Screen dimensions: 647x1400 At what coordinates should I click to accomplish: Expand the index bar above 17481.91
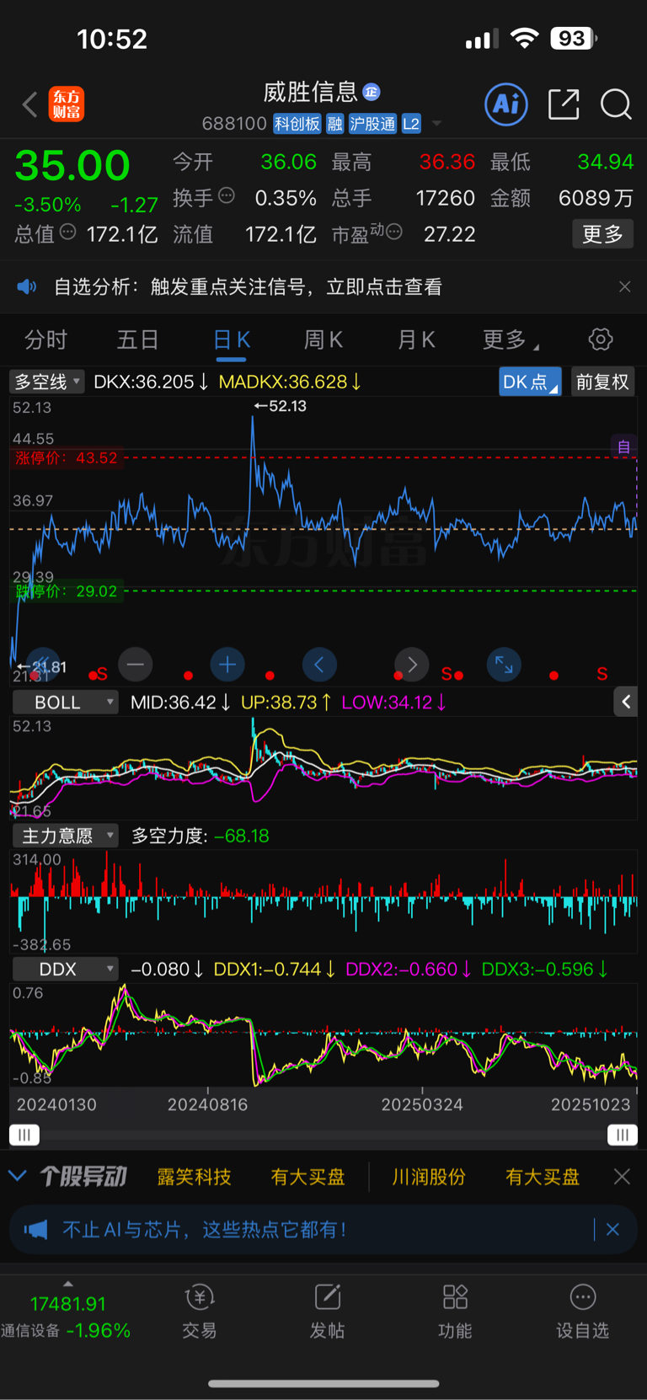click(x=68, y=1284)
